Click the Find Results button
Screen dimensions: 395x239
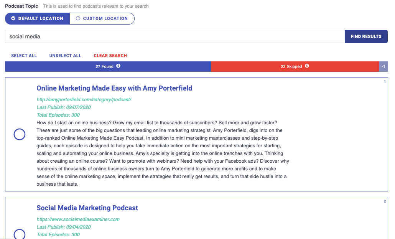point(366,36)
